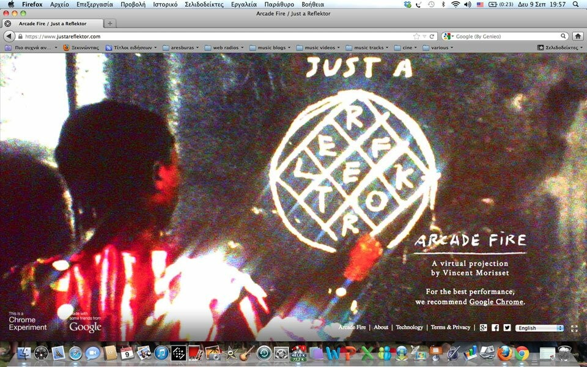
Task: Enter fullscreen with the expand icon on the page
Action: tap(574, 328)
